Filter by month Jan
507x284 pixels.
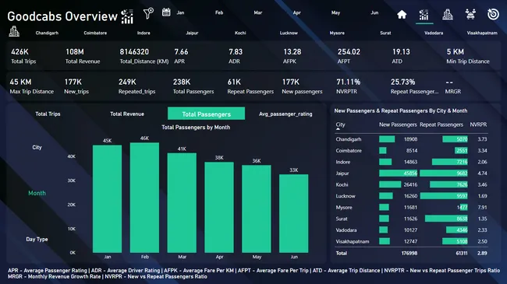point(180,12)
